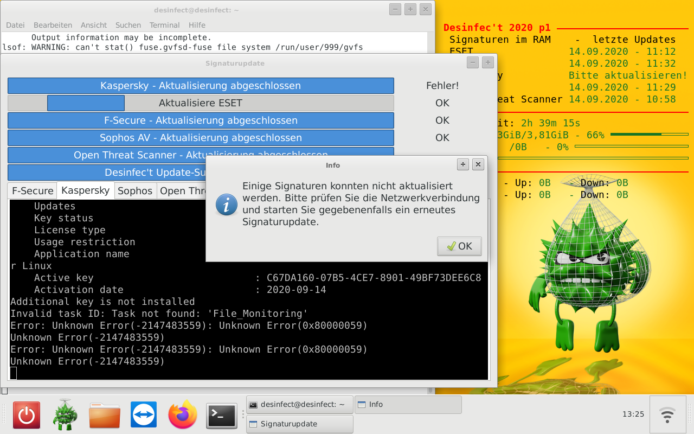Confirm the Info dialog with OK
Viewport: 694px width, 434px height.
click(x=459, y=246)
